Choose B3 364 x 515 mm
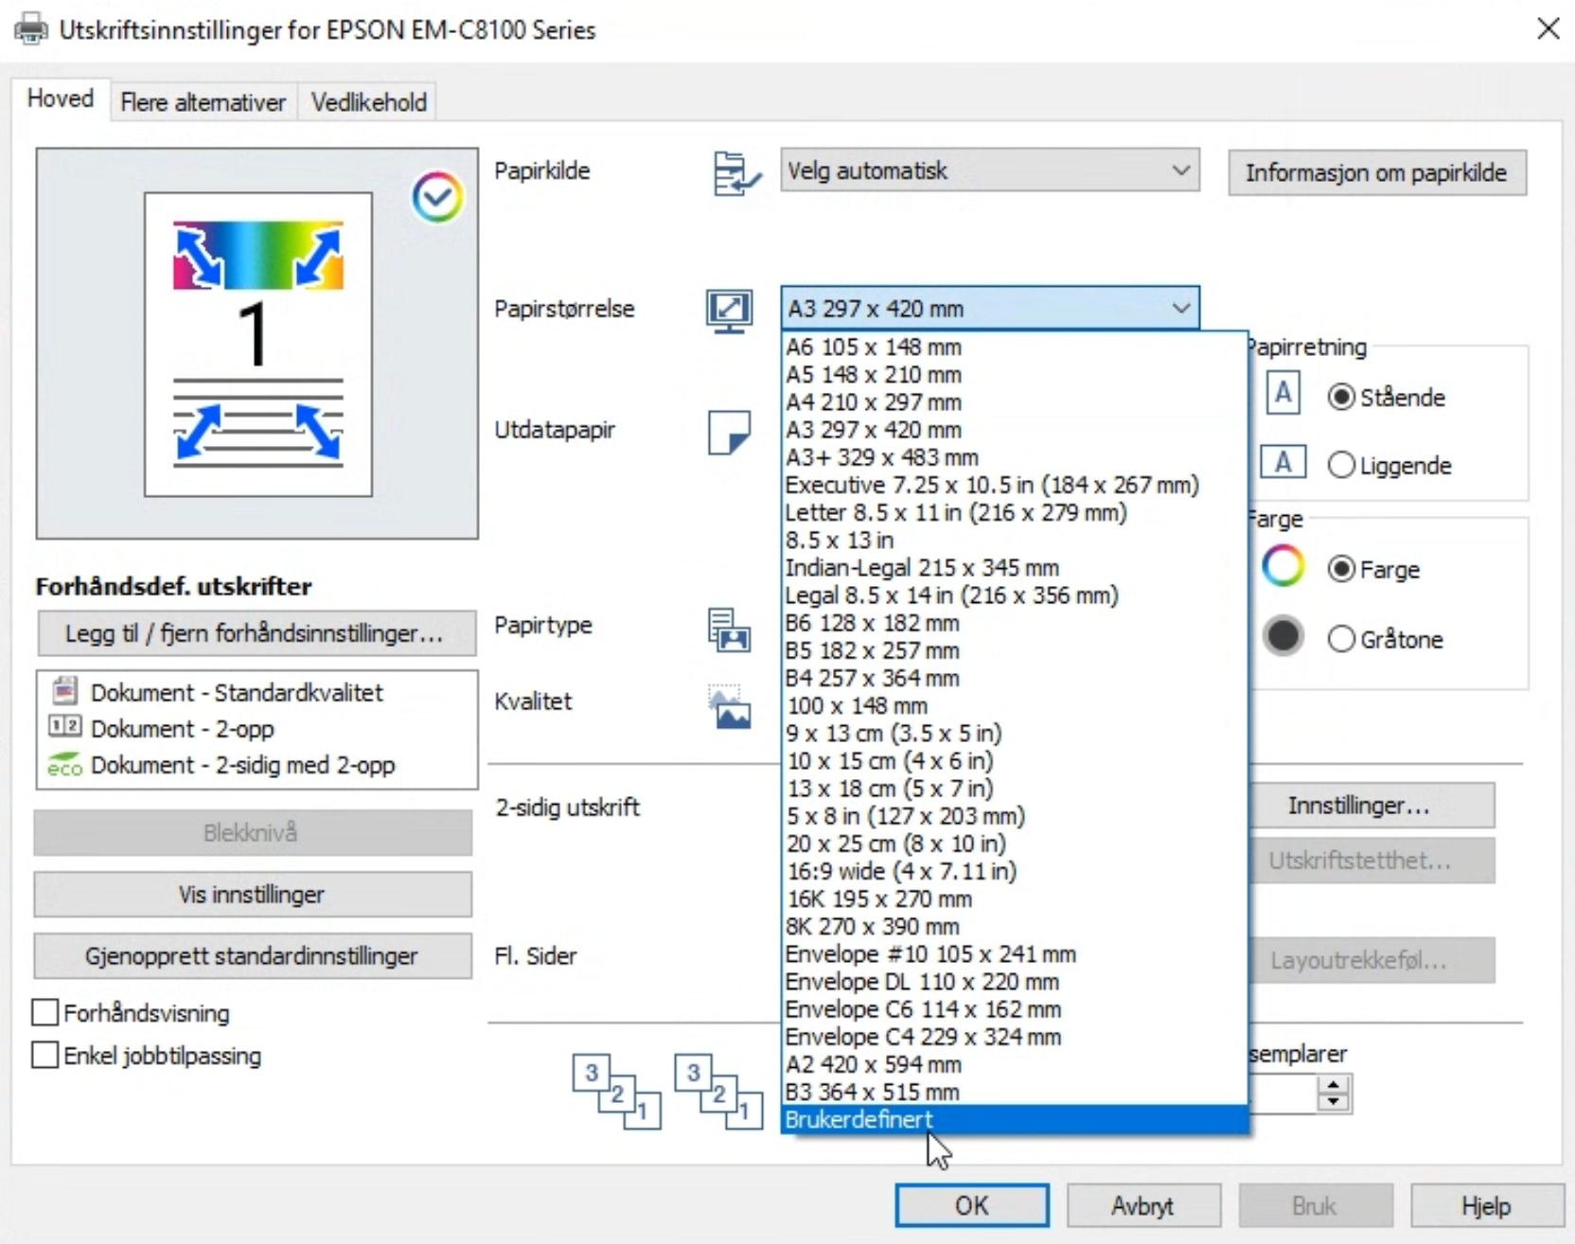The width and height of the screenshot is (1575, 1244). [1015, 1092]
